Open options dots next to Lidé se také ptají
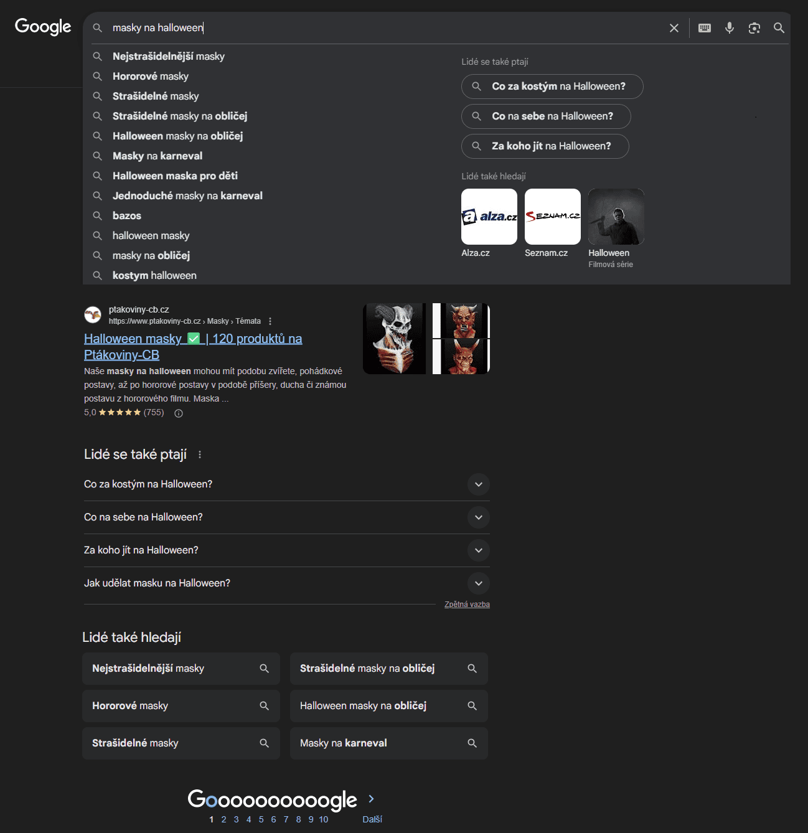Screen dimensions: 808x833 200,454
